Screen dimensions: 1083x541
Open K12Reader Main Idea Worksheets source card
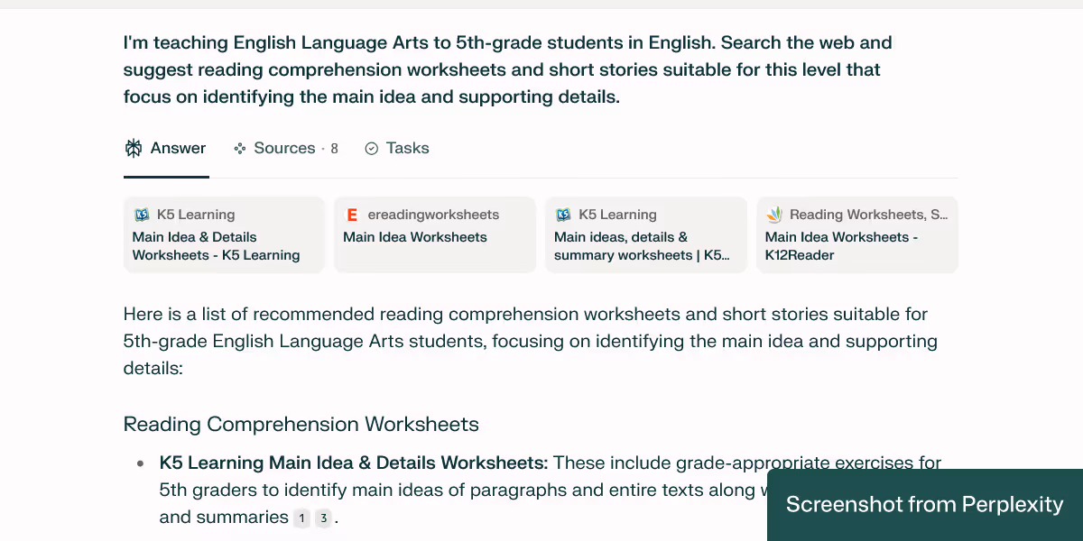click(x=857, y=234)
